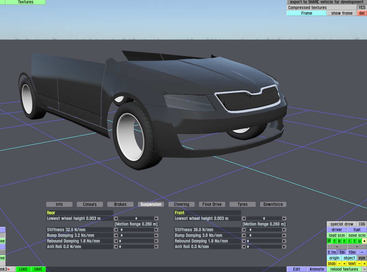Toggle the show frame option
Screen dimensions: 367x272
[342, 13]
